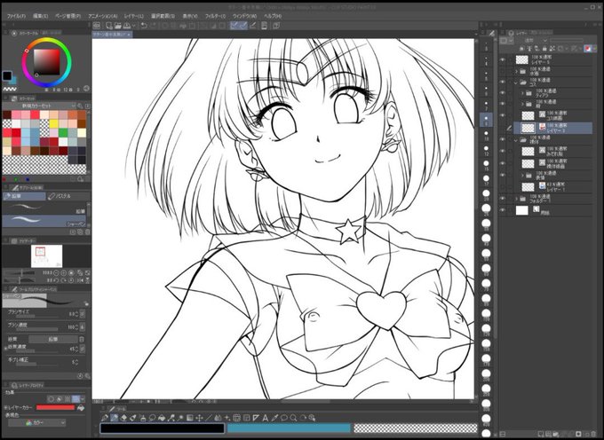Viewport: 604px width, 440px height.
Task: Click the Clip Studio launcher icon in command bar
Action: [97, 26]
